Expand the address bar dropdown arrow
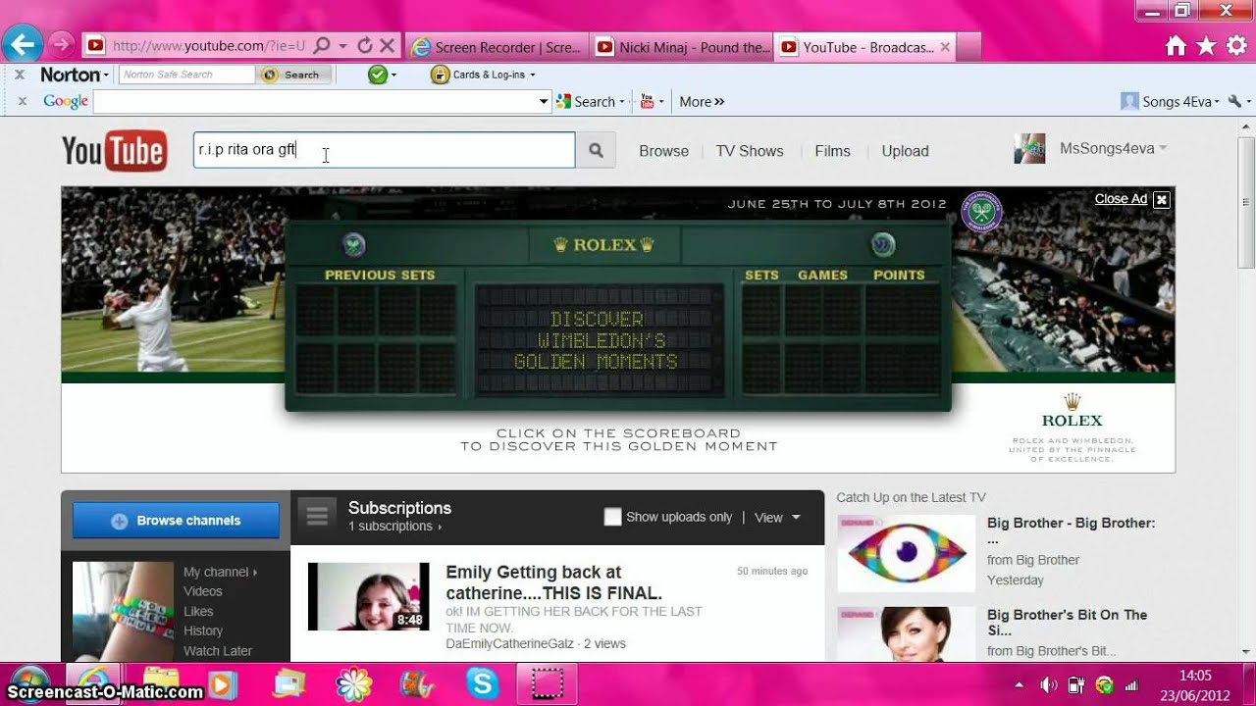The height and width of the screenshot is (706, 1256). (x=342, y=46)
